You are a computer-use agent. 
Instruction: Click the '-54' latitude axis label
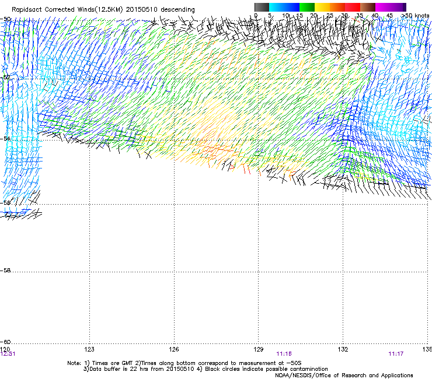click(5, 138)
